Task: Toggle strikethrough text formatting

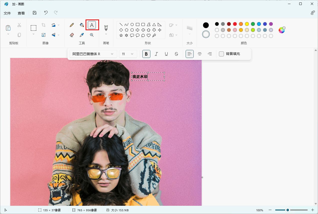Action: coord(176,54)
